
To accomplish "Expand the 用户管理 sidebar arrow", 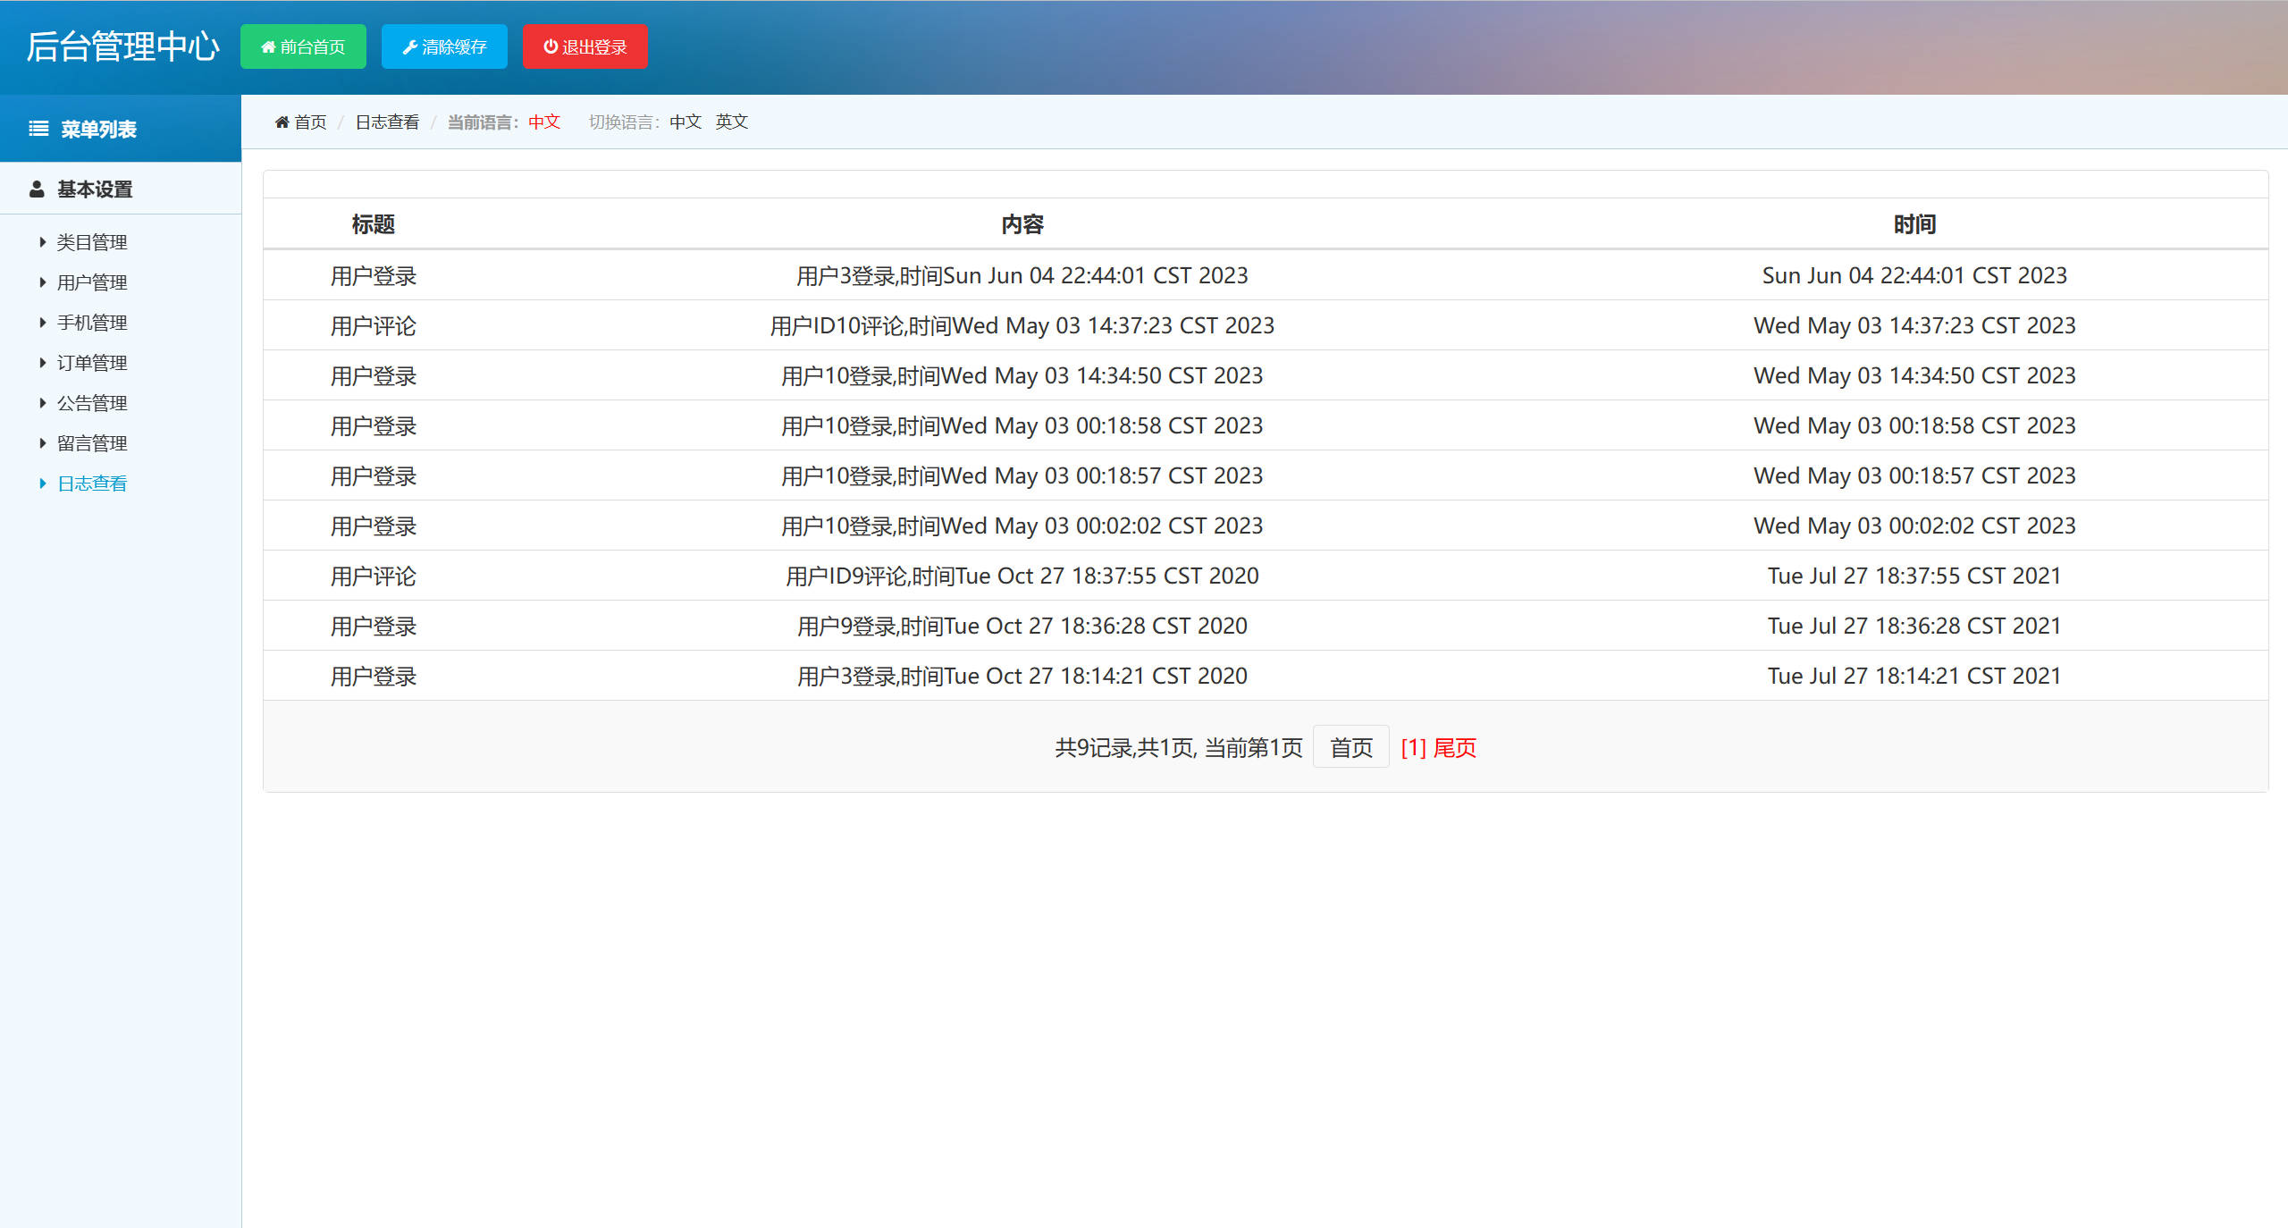I will [42, 282].
